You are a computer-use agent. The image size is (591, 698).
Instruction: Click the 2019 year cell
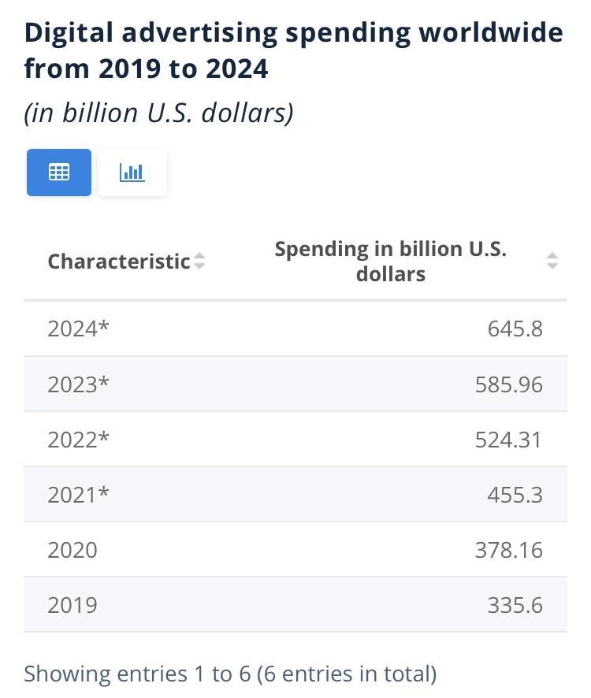[x=72, y=605]
